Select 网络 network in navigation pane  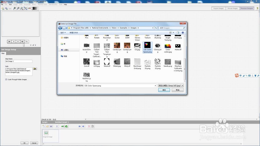[x=64, y=56]
